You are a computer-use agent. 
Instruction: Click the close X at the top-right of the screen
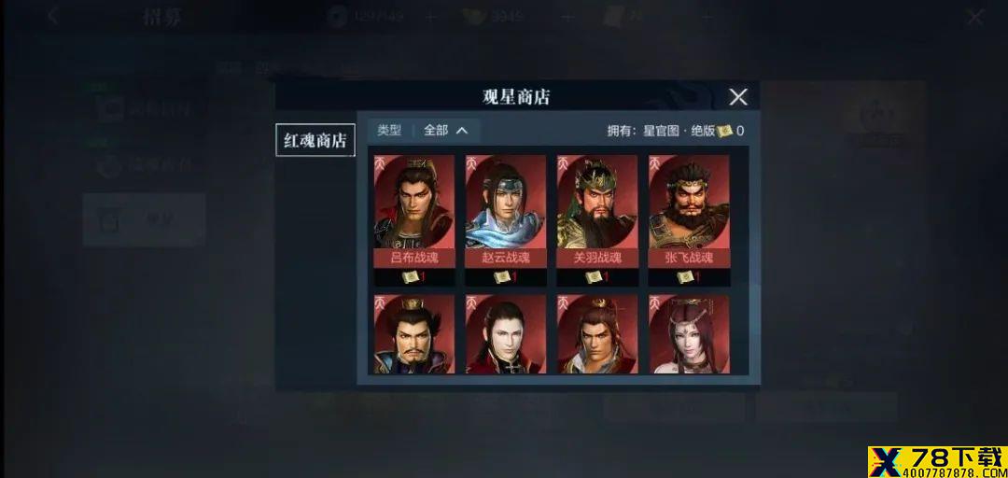click(x=975, y=18)
